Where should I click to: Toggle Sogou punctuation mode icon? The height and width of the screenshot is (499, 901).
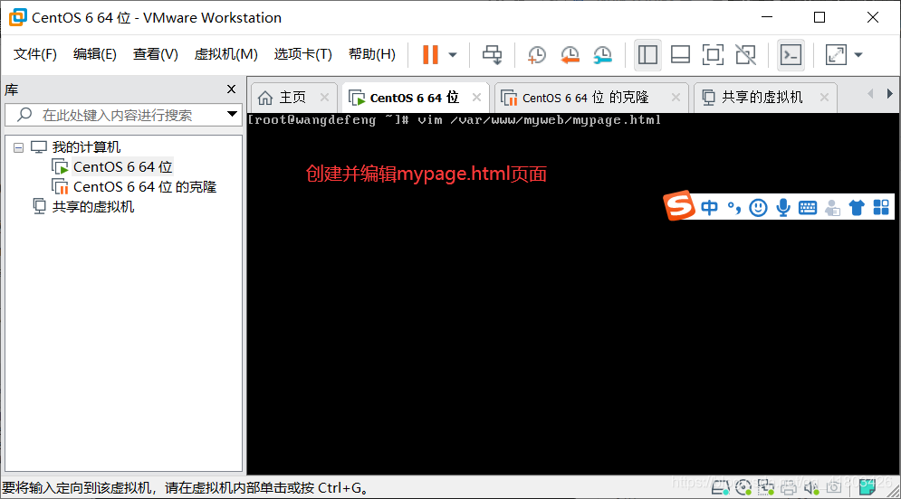coord(733,207)
